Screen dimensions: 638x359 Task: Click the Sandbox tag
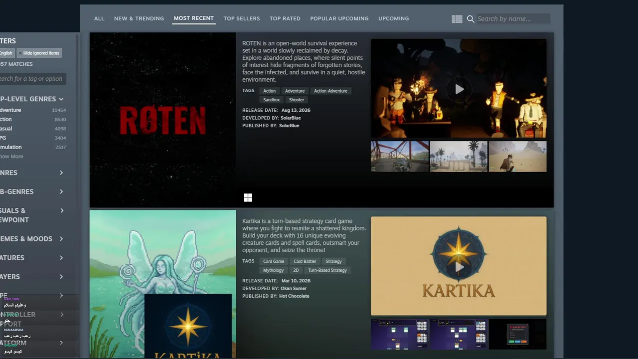[271, 100]
